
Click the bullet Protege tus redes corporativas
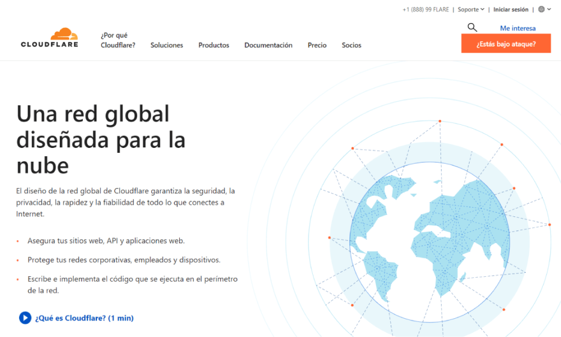click(x=124, y=260)
